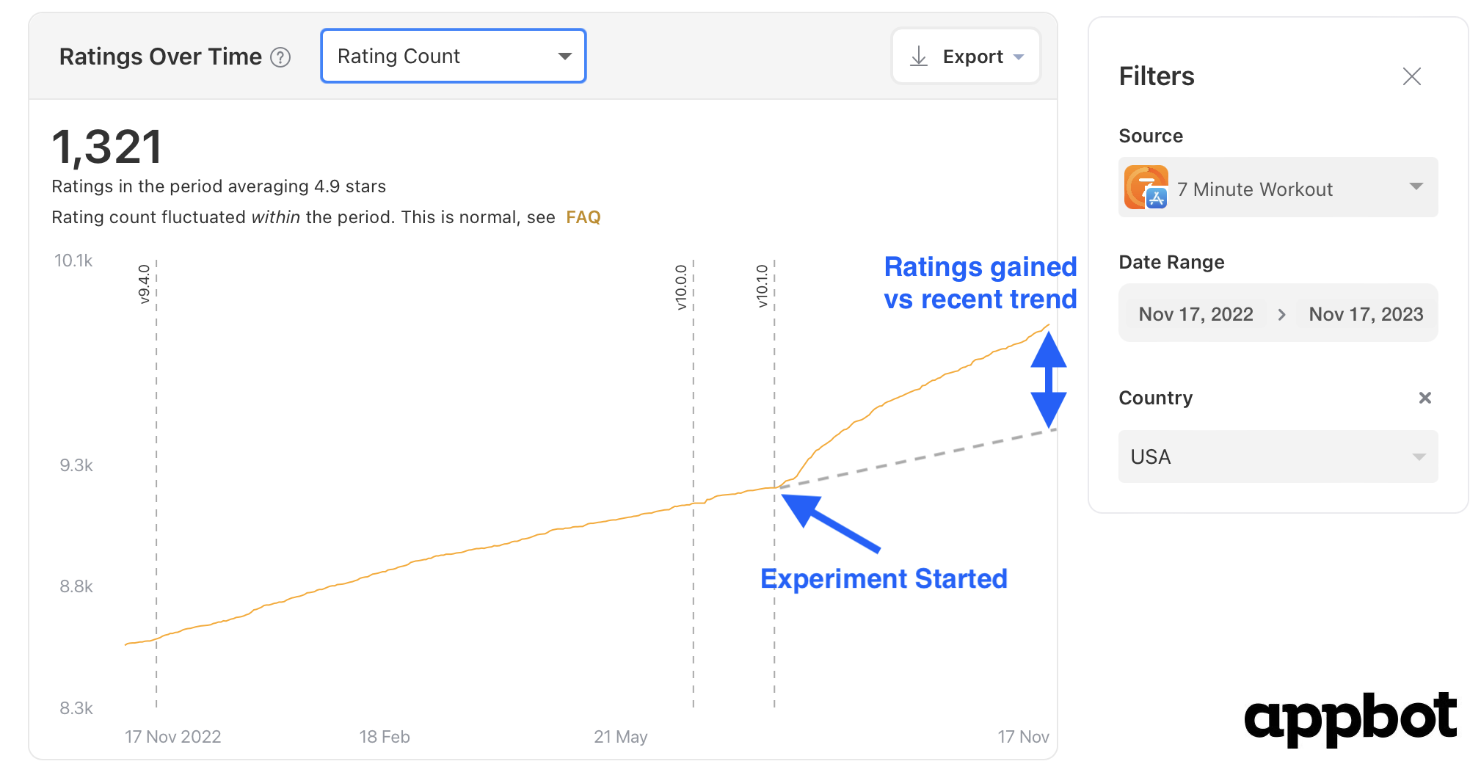Image resolution: width=1481 pixels, height=775 pixels.
Task: Close the Filters panel
Action: click(x=1411, y=76)
